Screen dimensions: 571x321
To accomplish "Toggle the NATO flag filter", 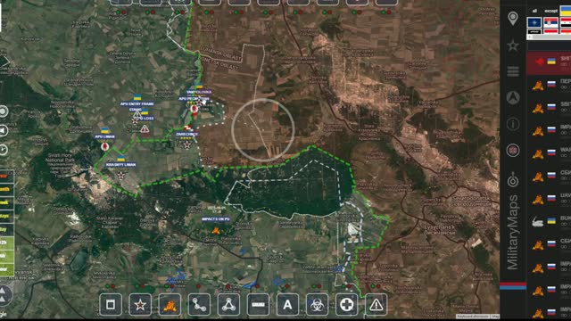I will tap(534, 22).
